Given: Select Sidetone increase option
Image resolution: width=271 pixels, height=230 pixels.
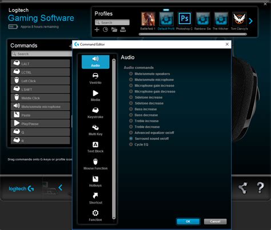Looking at the screenshot, I should (131, 97).
